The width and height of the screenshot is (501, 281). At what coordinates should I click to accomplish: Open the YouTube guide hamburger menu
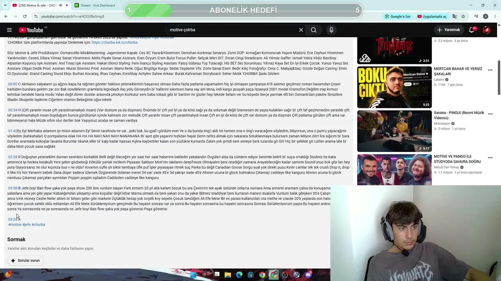click(9, 30)
